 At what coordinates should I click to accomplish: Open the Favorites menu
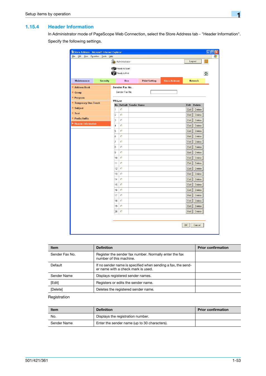pyautogui.click(x=95, y=56)
